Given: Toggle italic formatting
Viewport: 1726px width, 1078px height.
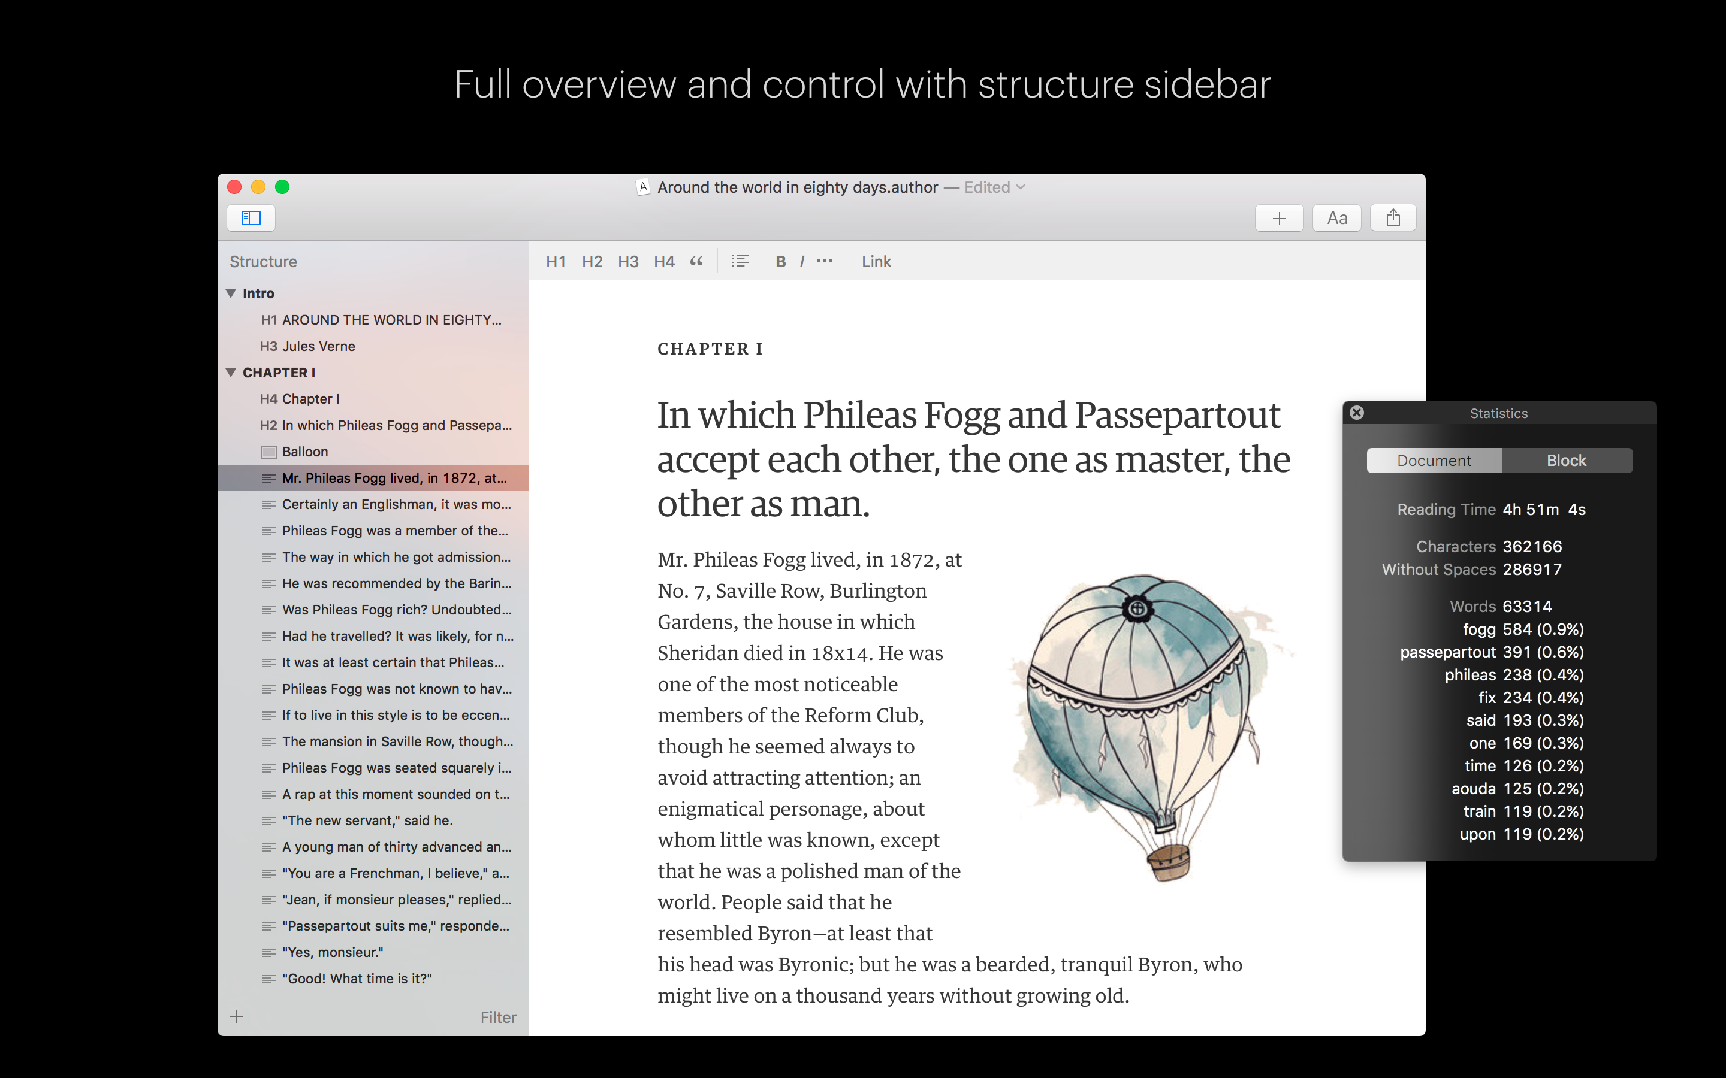Looking at the screenshot, I should (802, 262).
